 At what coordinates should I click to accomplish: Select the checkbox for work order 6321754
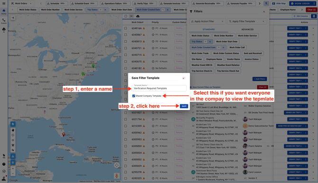coord(125,119)
